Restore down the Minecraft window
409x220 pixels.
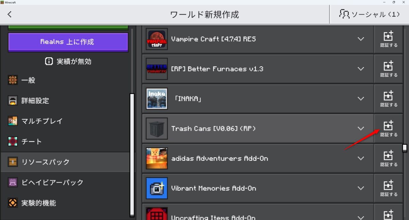coord(394,2)
